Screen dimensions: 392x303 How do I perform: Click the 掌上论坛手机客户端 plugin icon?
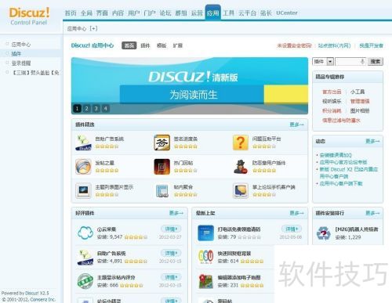(241, 191)
